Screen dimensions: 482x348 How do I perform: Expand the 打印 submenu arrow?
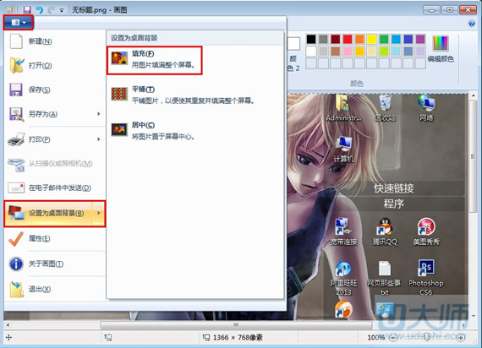point(99,139)
